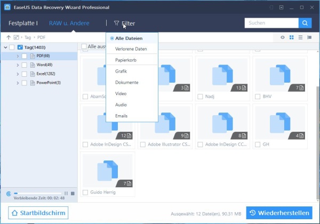
Task: Click PowerPoint file type icon in tree
Action: coord(33,83)
